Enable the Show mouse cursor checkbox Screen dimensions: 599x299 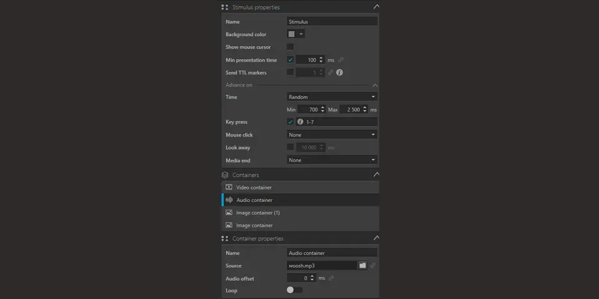tap(290, 47)
